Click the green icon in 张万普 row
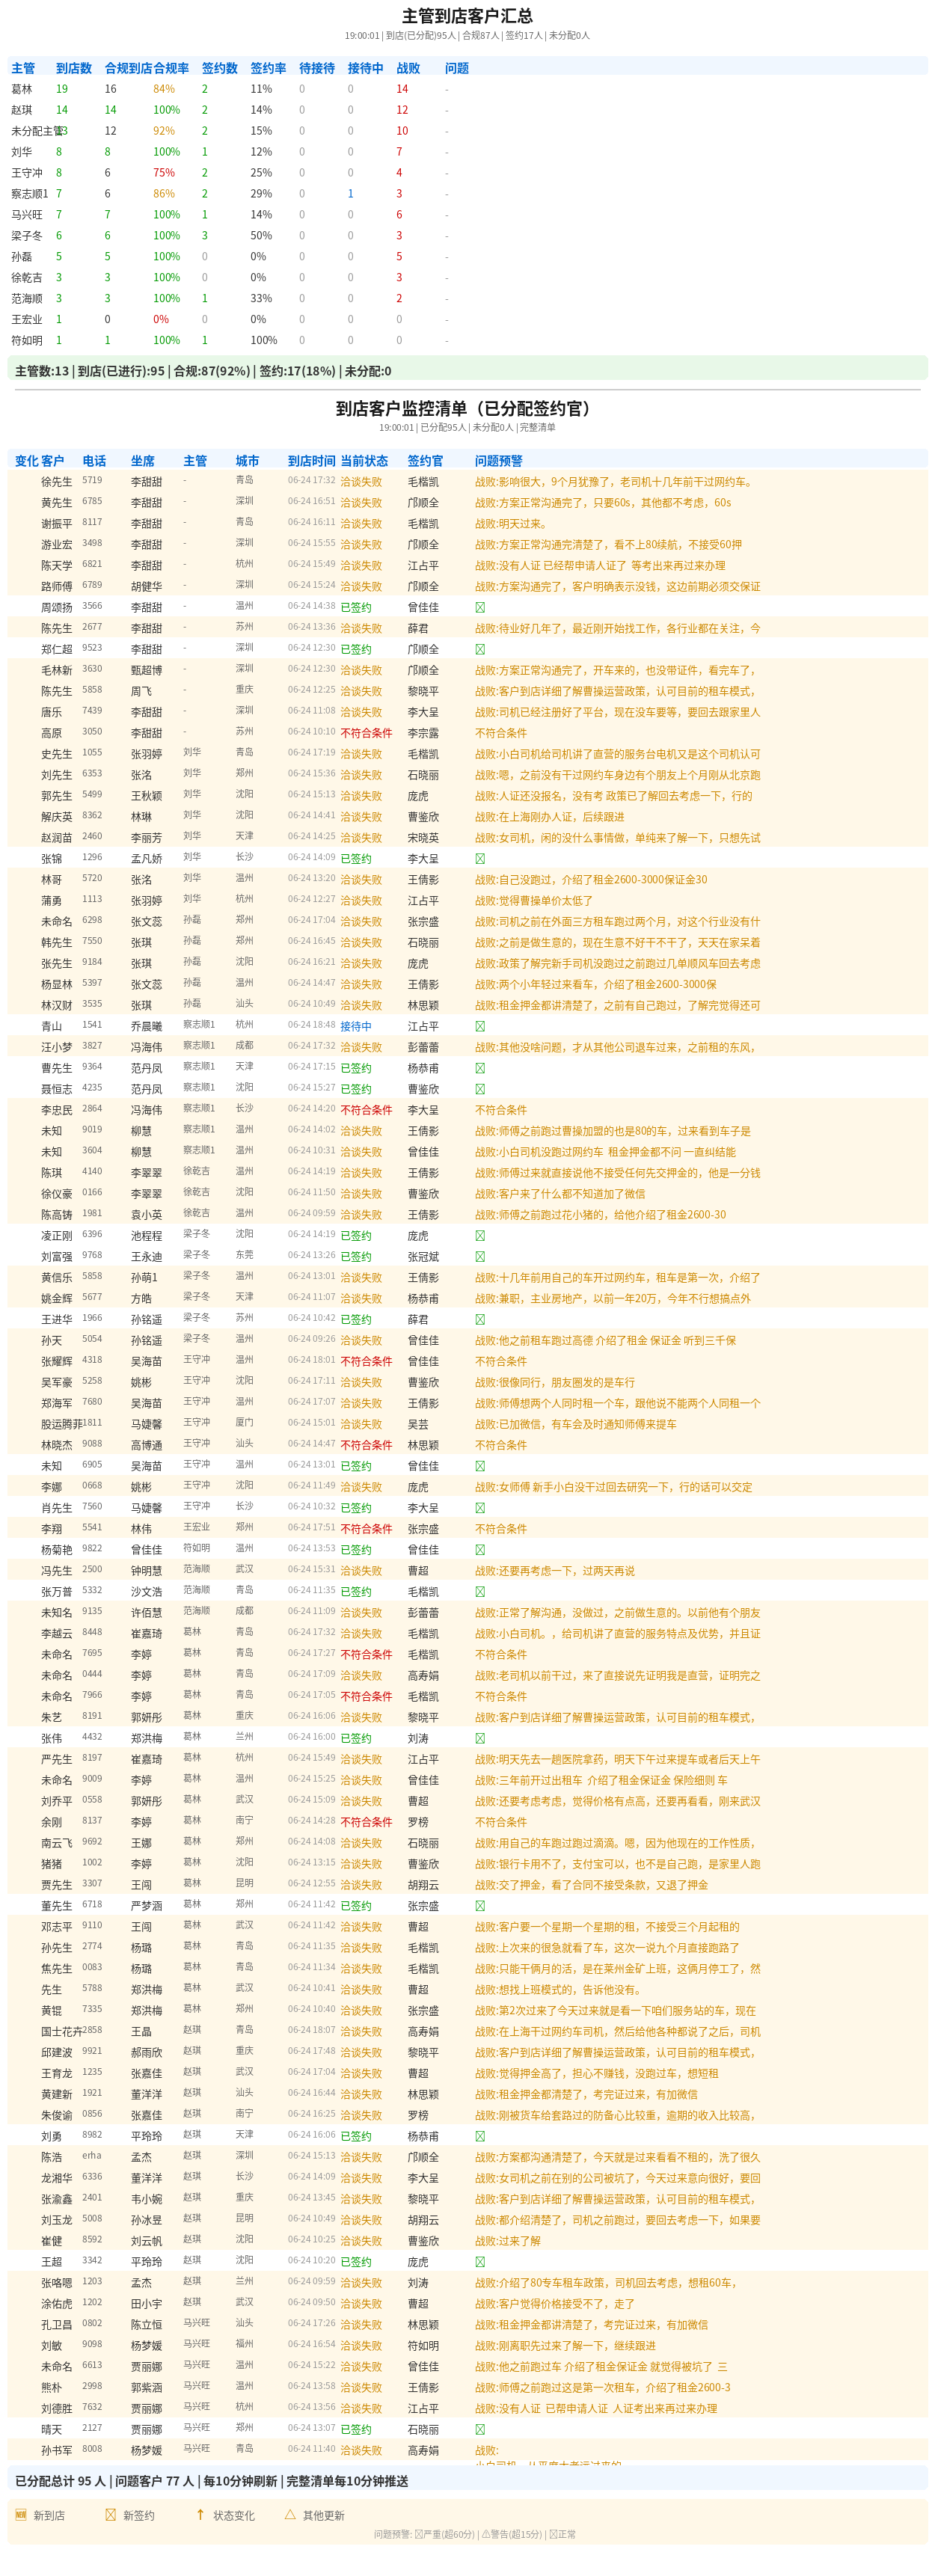The image size is (935, 2576). pos(480,1592)
